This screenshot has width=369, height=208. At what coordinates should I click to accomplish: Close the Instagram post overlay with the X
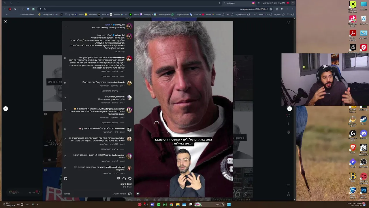[x=5, y=21]
